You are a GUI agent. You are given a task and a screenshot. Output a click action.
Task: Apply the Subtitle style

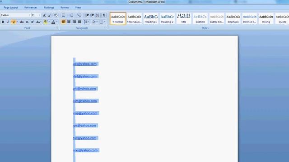pyautogui.click(x=200, y=18)
